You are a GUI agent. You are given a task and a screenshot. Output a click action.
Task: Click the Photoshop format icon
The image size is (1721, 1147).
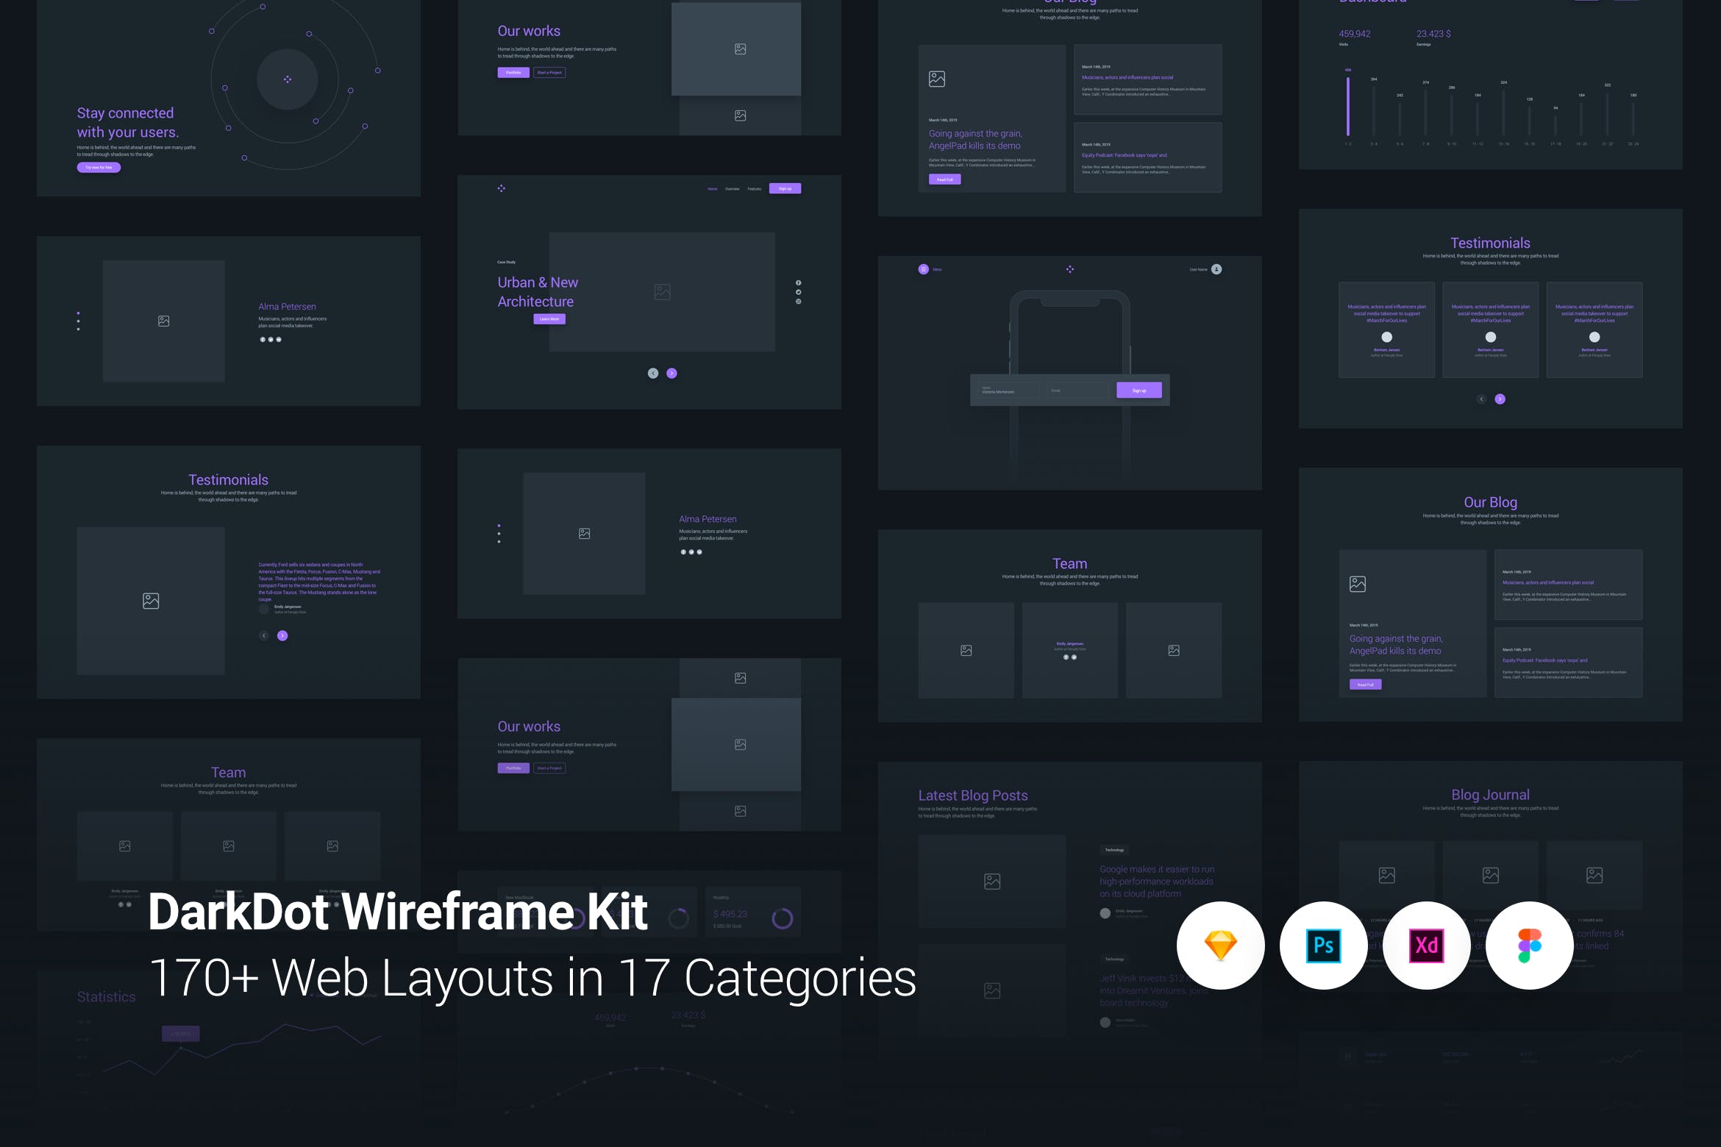coord(1323,946)
